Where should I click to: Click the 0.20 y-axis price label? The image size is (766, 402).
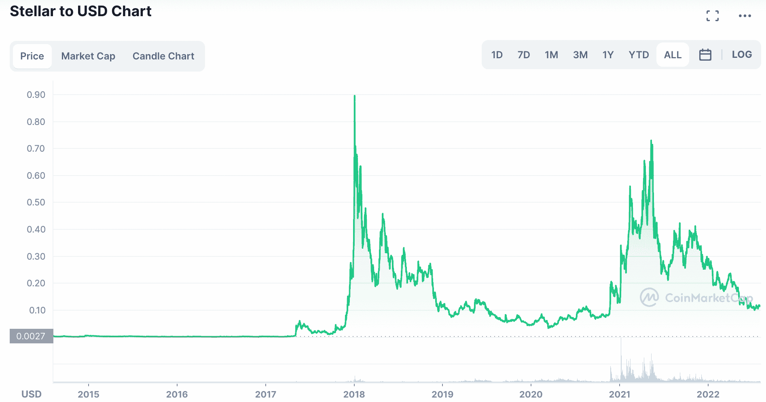click(x=36, y=283)
